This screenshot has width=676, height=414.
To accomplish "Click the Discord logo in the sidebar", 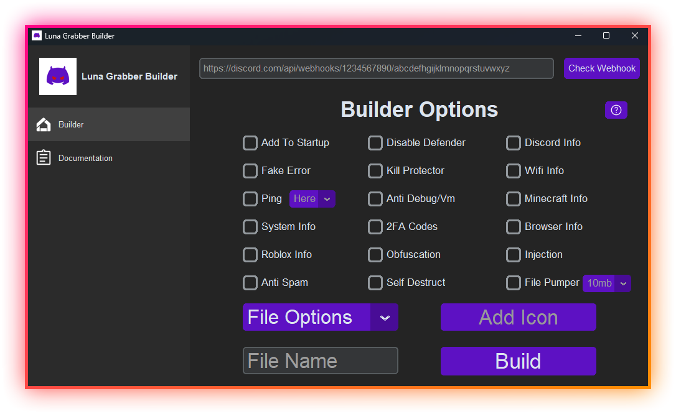I will (x=57, y=76).
